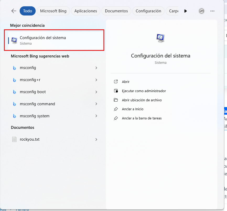Click the arrow to reveal more filter tabs

(x=186, y=11)
